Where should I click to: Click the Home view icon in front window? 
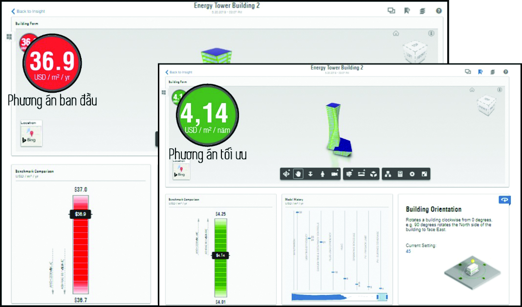[472, 90]
